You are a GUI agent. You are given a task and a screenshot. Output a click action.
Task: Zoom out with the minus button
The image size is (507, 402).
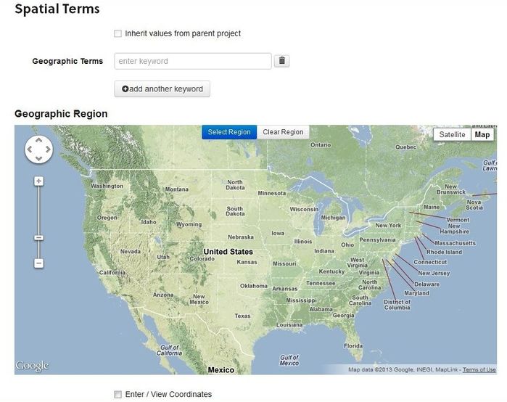[x=38, y=263]
